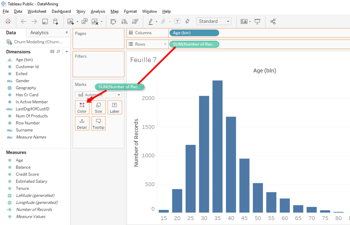Click the Color button on the Marks card
The width and height of the screenshot is (350, 225).
point(82,107)
